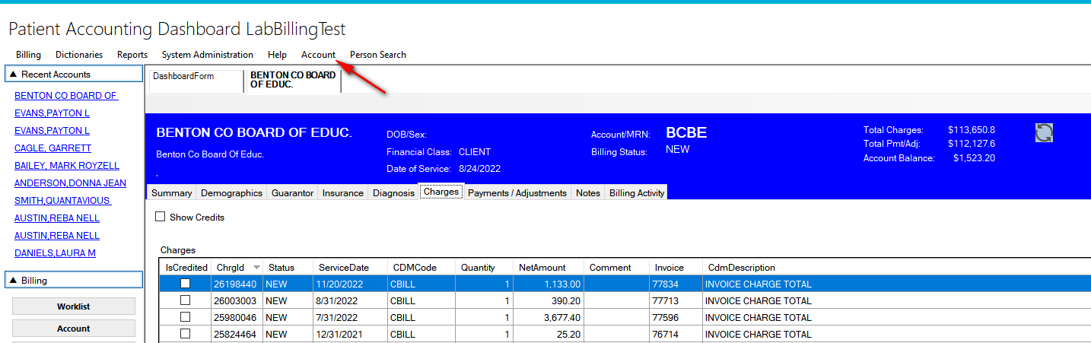Open recent account CAGLE, GARRETT
Viewport: 1091px width, 343px height.
(x=52, y=148)
